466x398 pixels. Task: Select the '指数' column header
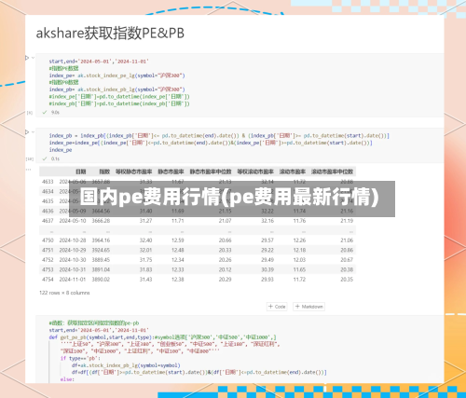(104, 172)
